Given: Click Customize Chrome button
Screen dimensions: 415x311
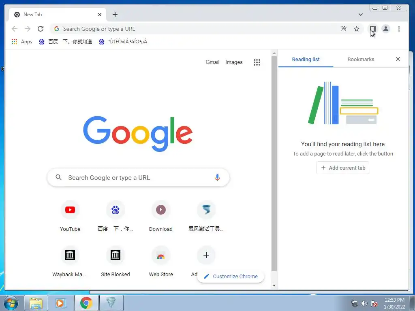Looking at the screenshot, I should coord(231,276).
